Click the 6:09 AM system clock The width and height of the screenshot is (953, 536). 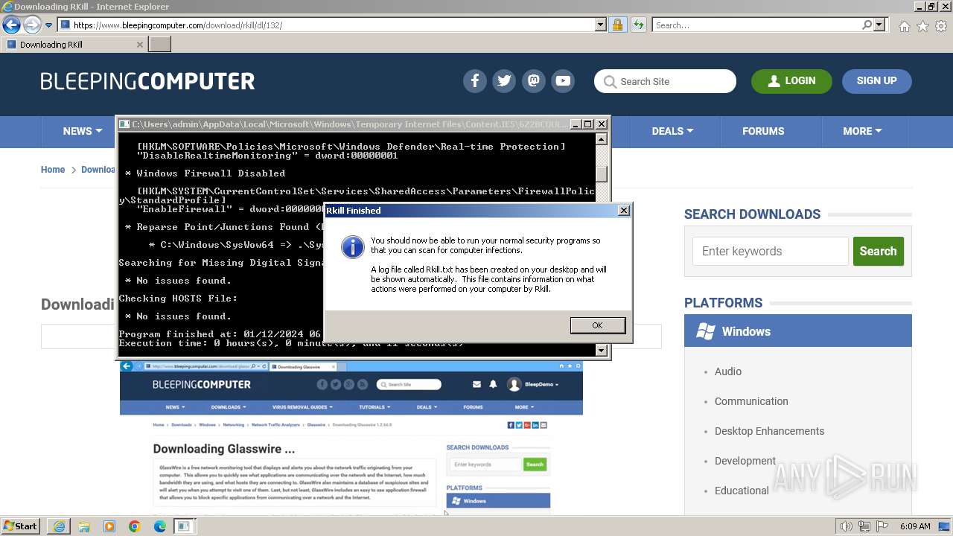[x=915, y=526]
